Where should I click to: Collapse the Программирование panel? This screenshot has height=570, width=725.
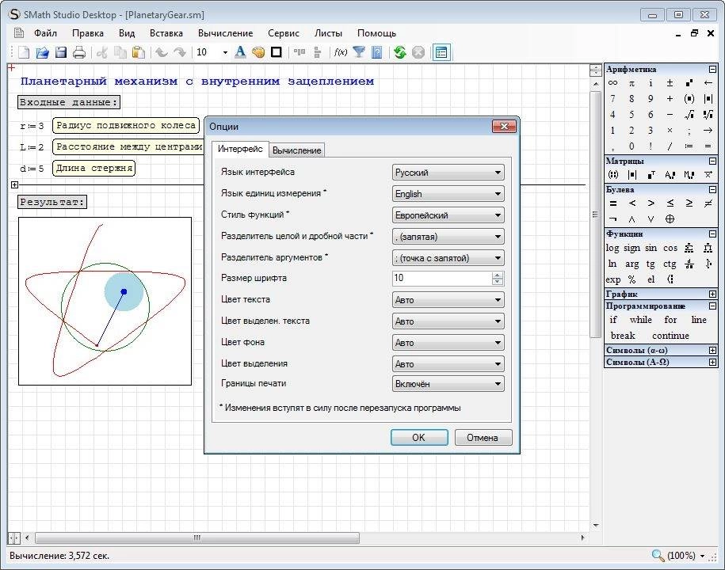pos(712,306)
